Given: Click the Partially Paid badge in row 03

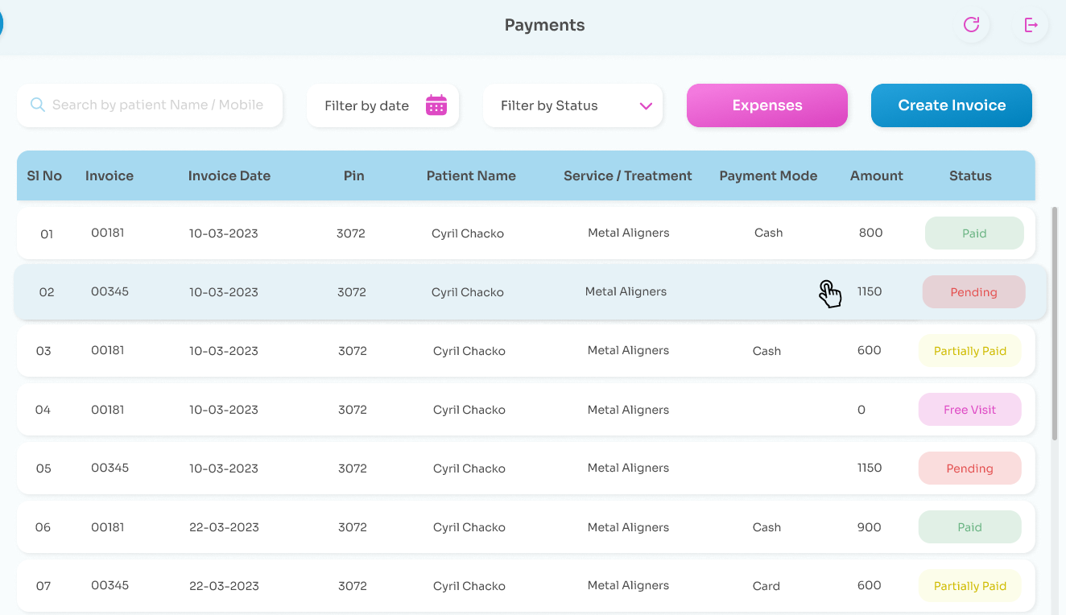Looking at the screenshot, I should [x=969, y=350].
